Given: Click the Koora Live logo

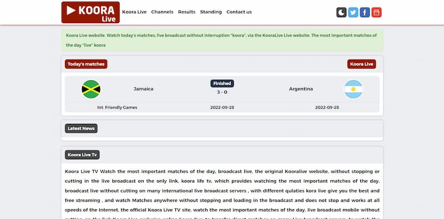Looking at the screenshot, I should pyautogui.click(x=90, y=12).
